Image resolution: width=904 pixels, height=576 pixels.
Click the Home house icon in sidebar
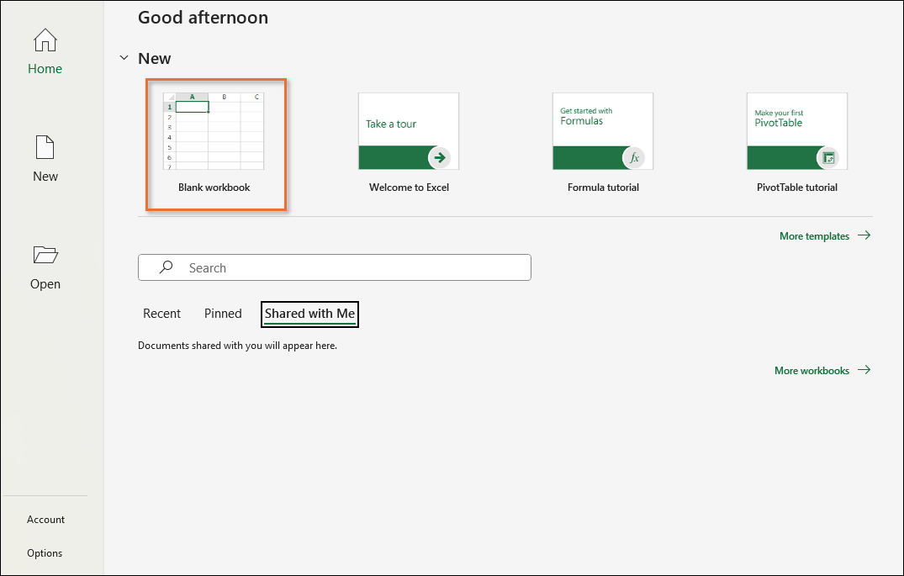[45, 40]
